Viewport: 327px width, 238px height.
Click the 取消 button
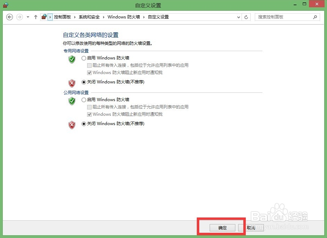[x=251, y=228]
